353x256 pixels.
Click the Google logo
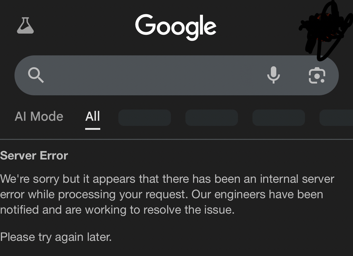pos(176,27)
